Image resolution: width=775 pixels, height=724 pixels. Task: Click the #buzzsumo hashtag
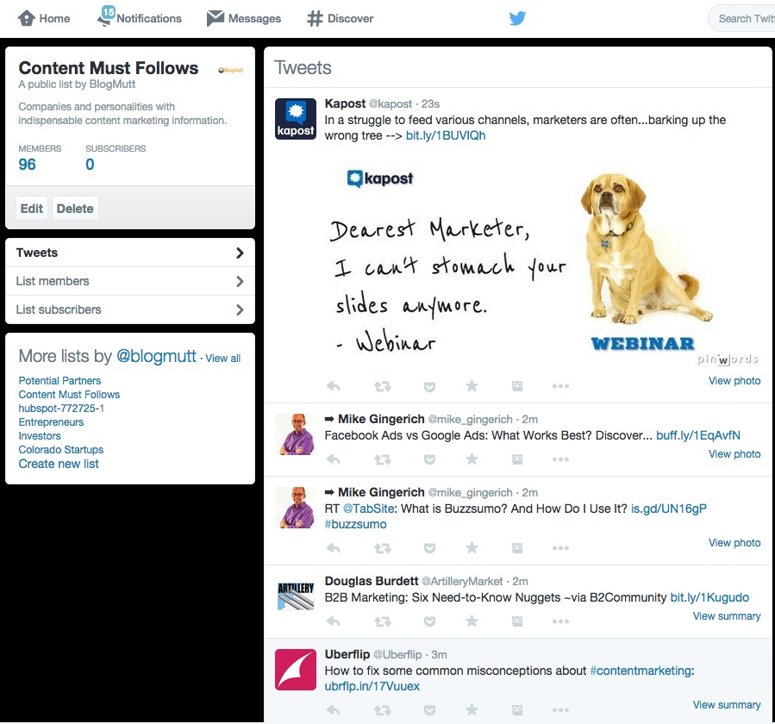355,524
